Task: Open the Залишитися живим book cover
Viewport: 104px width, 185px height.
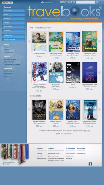Action: tap(90, 110)
